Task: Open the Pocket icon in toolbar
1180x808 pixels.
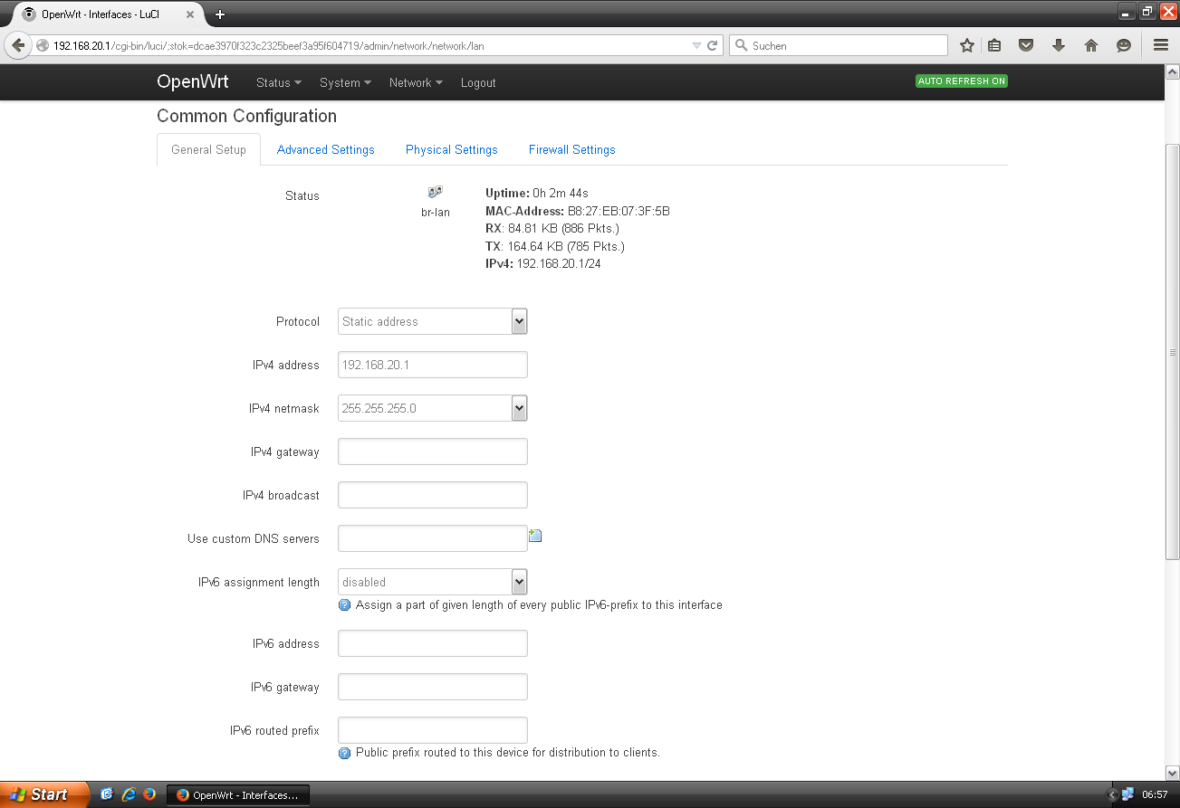Action: click(x=1026, y=45)
